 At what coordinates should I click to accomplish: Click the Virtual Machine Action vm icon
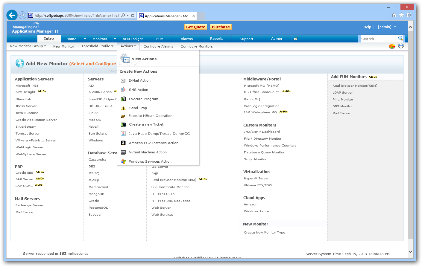123,152
